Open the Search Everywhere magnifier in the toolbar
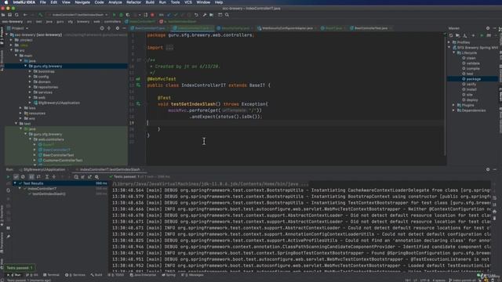The height and width of the screenshot is (282, 502). point(227,15)
